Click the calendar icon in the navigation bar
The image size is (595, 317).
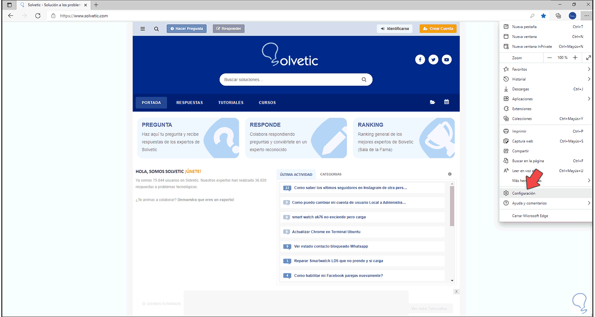[447, 102]
